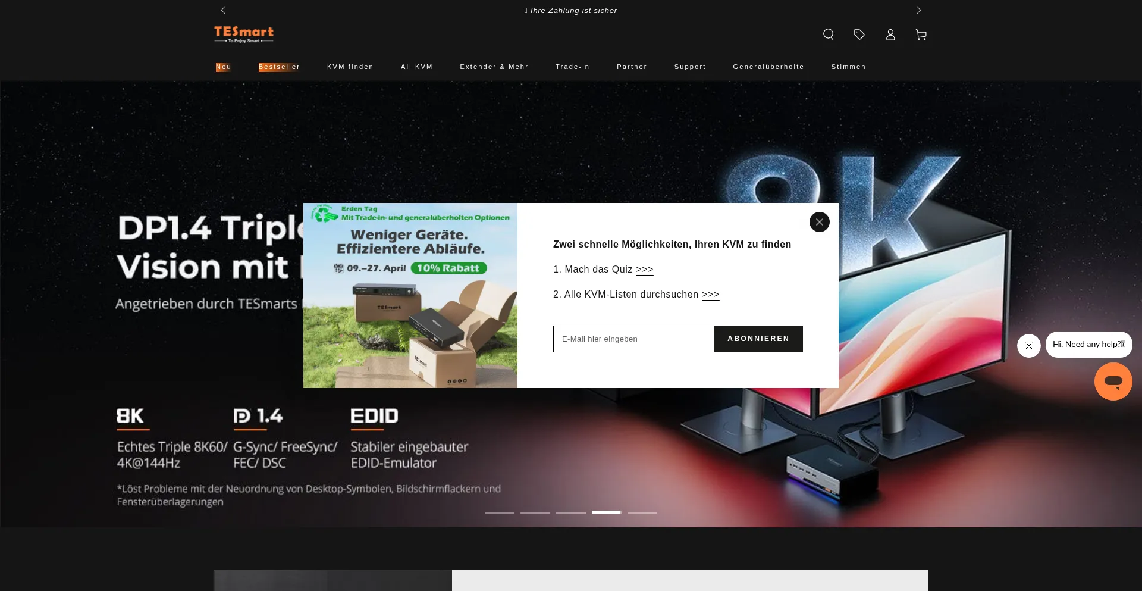Click the 'Mach das Quiz' arrows link
This screenshot has width=1142, height=591.
coord(645,270)
